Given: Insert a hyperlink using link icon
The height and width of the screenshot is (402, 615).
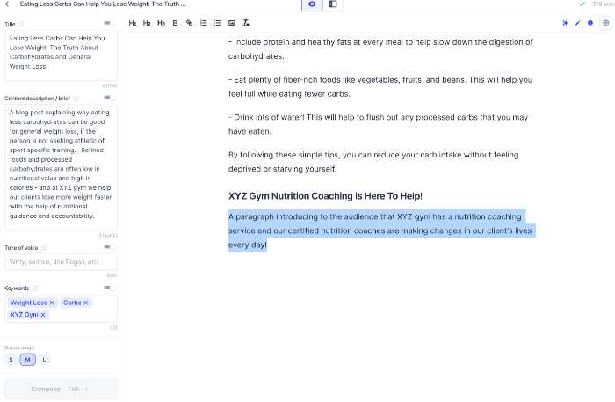Looking at the screenshot, I should (189, 22).
